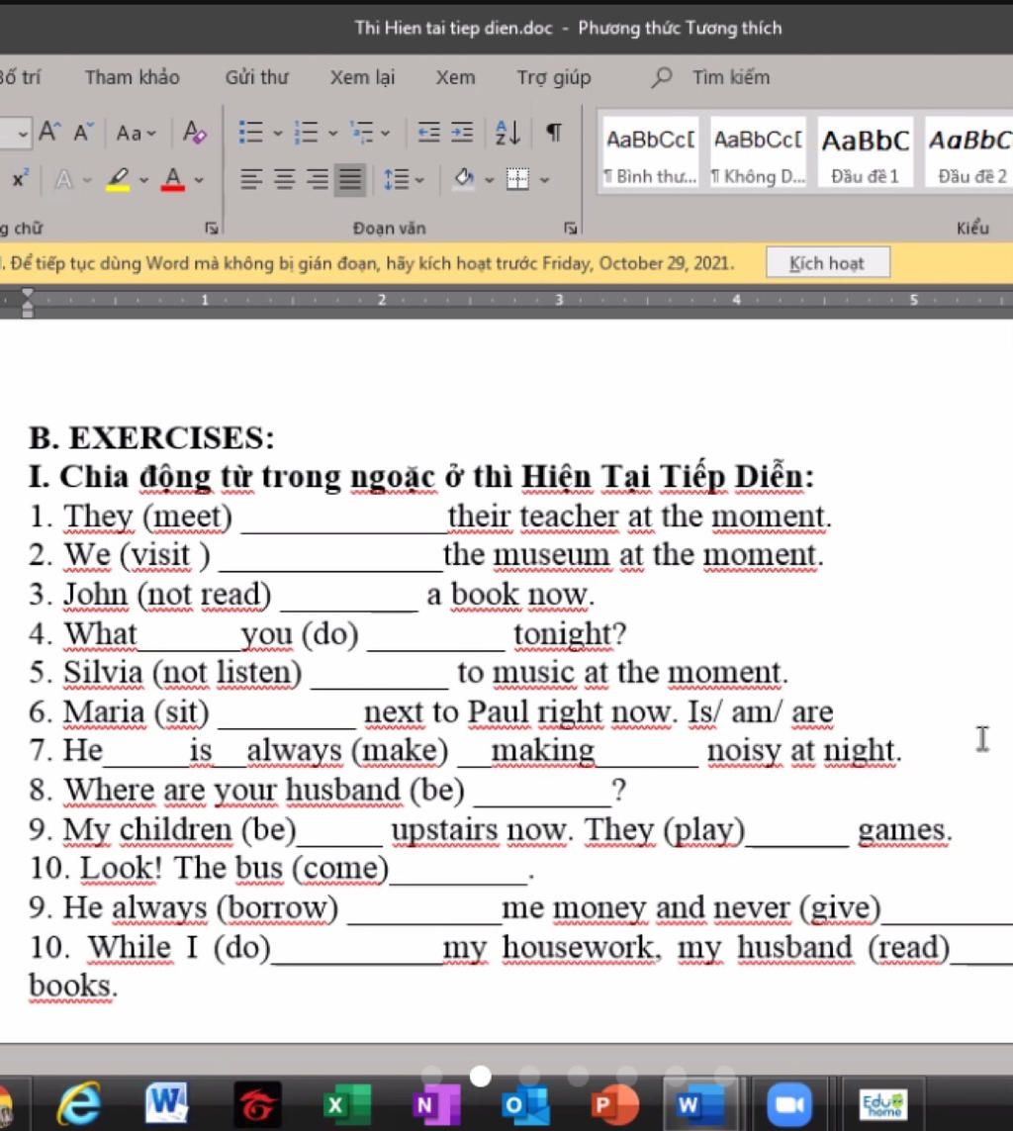Open OneNote from the taskbar
Screen dimensions: 1013x1131
(437, 1104)
